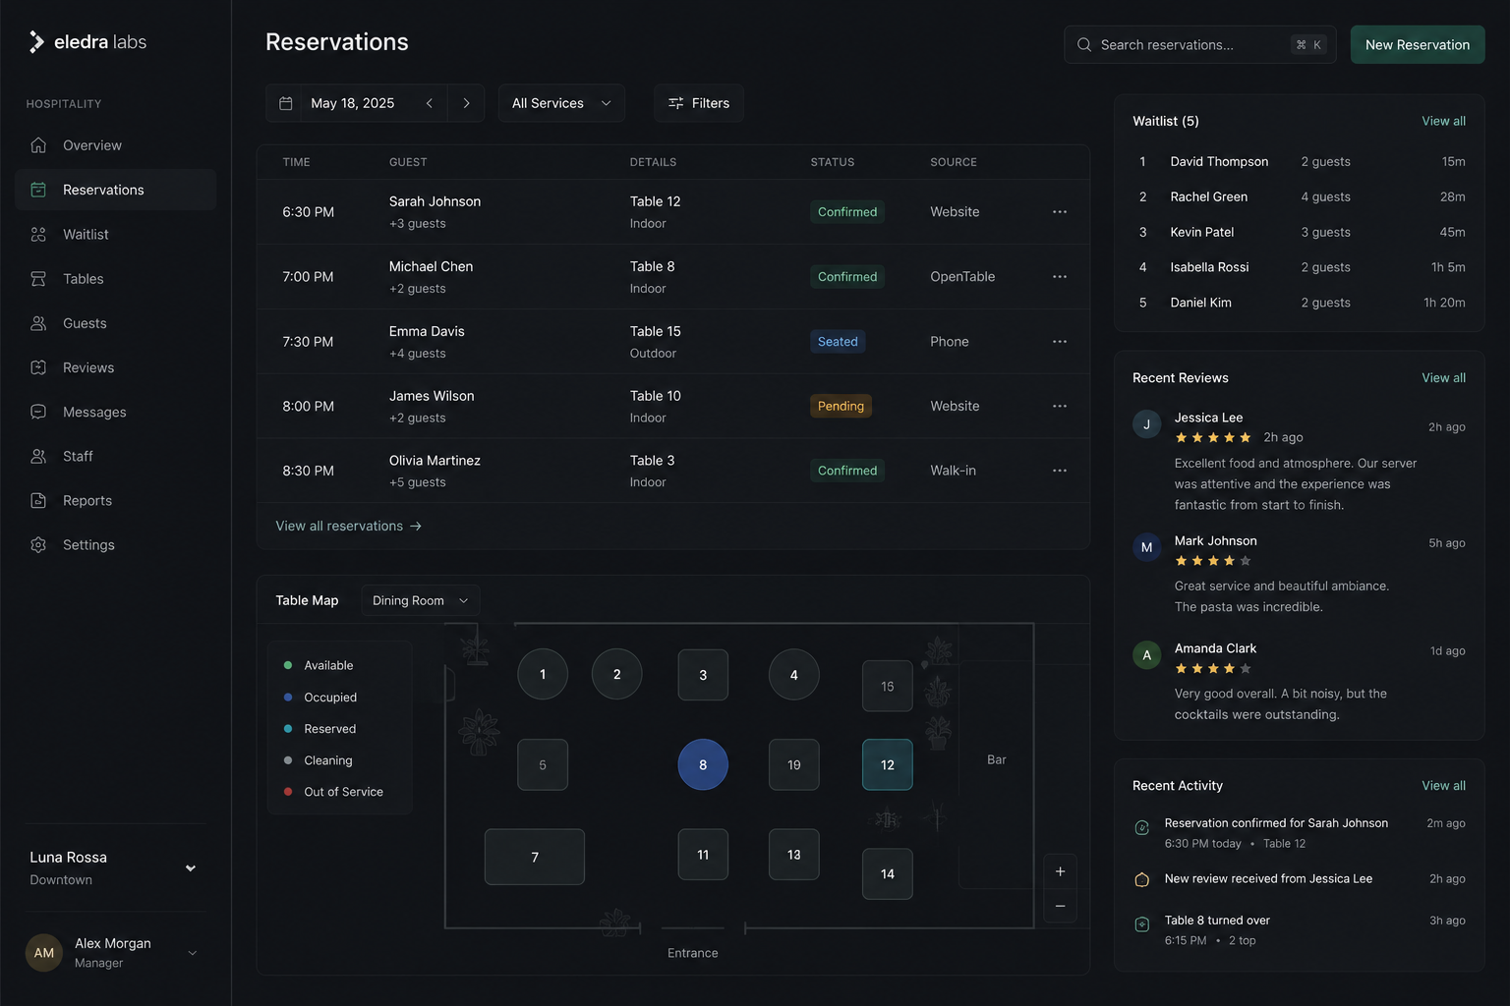1510x1006 pixels.
Task: Click View all in Recent Activity panel
Action: pos(1443,785)
